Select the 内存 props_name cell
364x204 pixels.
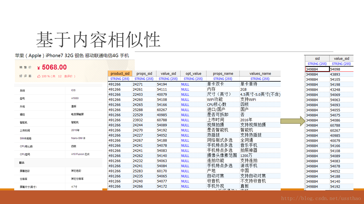[x=223, y=89]
